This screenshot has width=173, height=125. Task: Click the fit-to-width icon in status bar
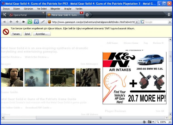(144, 122)
